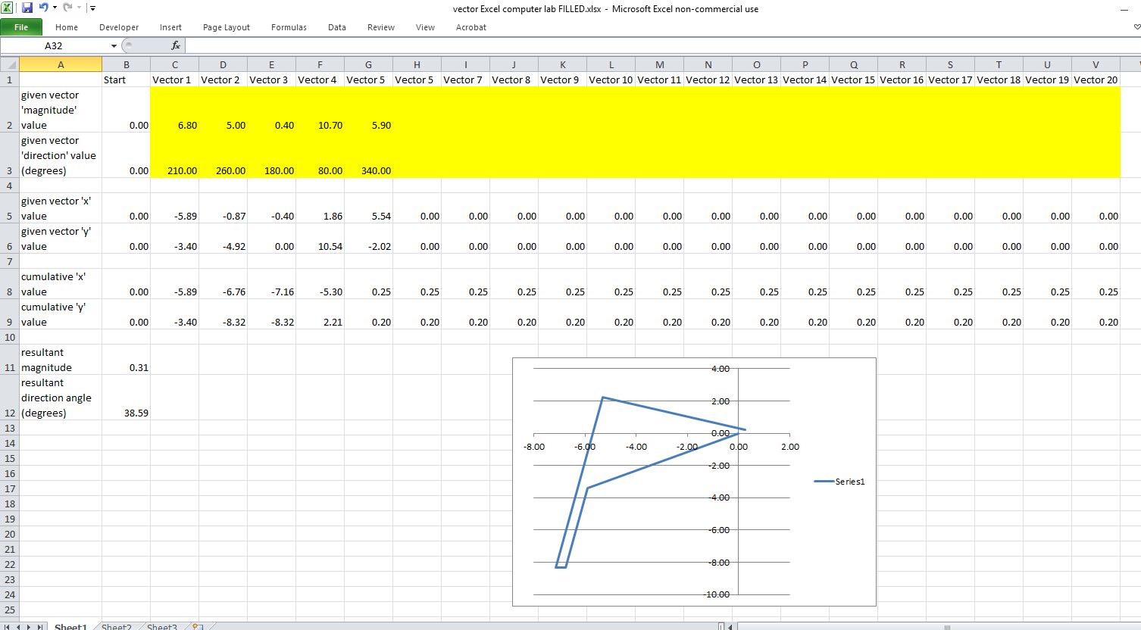Click the horizontal scrollbar left arrow
Image resolution: width=1141 pixels, height=630 pixels.
[x=730, y=626]
